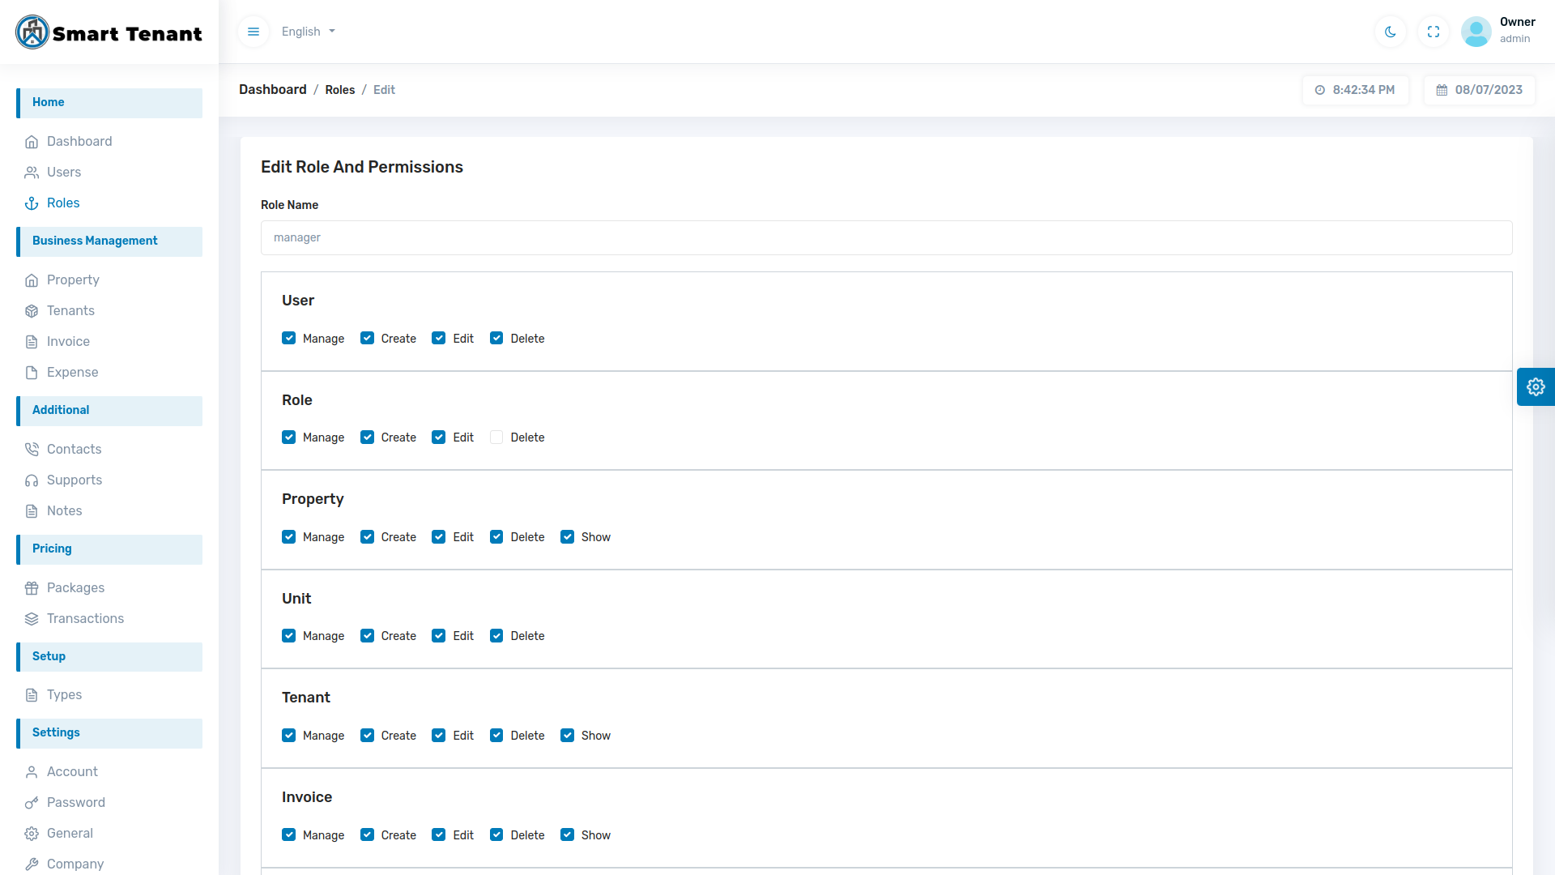This screenshot has height=875, width=1555.
Task: Go to Supports in sidebar
Action: click(x=75, y=480)
